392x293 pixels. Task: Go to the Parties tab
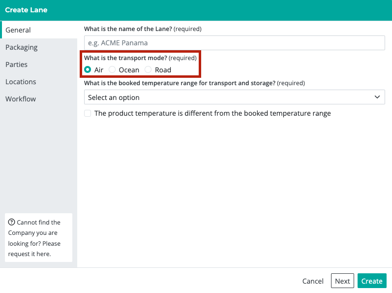pyautogui.click(x=17, y=65)
